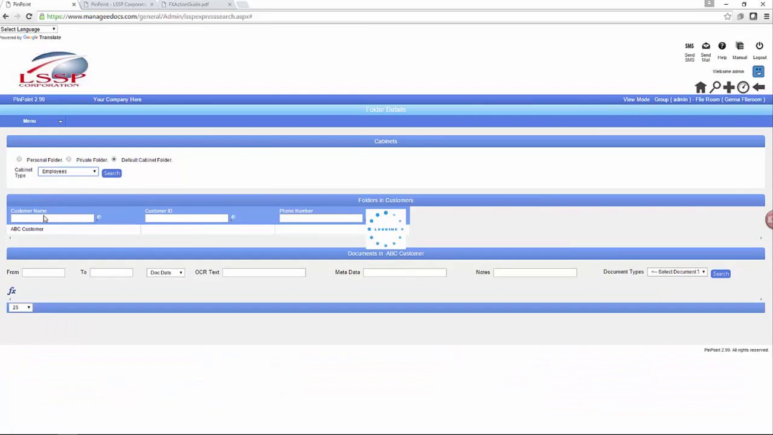Viewport: 773px width, 435px height.
Task: Click the Phone Number filter field
Action: point(321,218)
